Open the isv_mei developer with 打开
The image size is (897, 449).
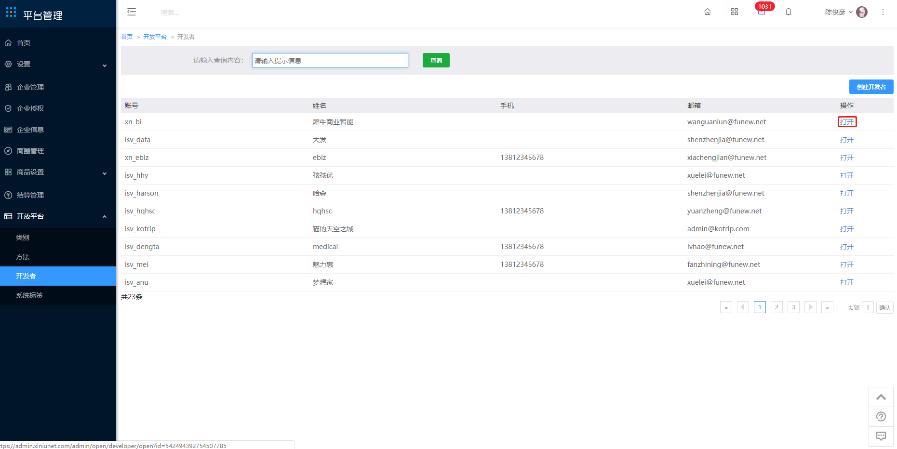point(847,264)
